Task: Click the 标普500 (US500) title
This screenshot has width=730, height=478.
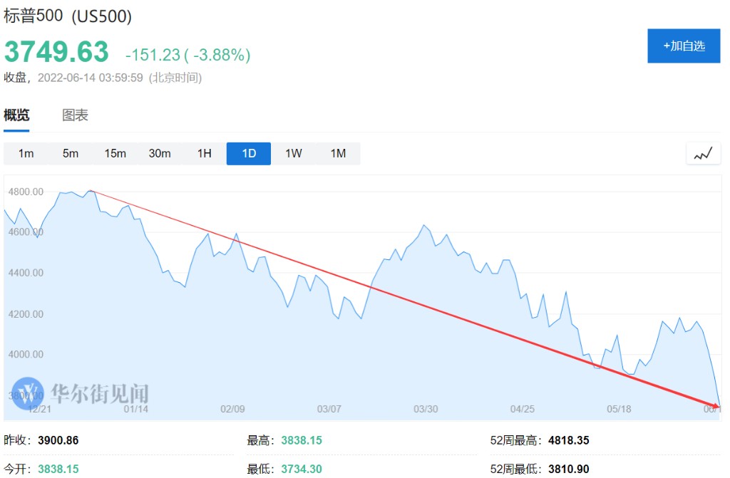Action: [x=68, y=16]
